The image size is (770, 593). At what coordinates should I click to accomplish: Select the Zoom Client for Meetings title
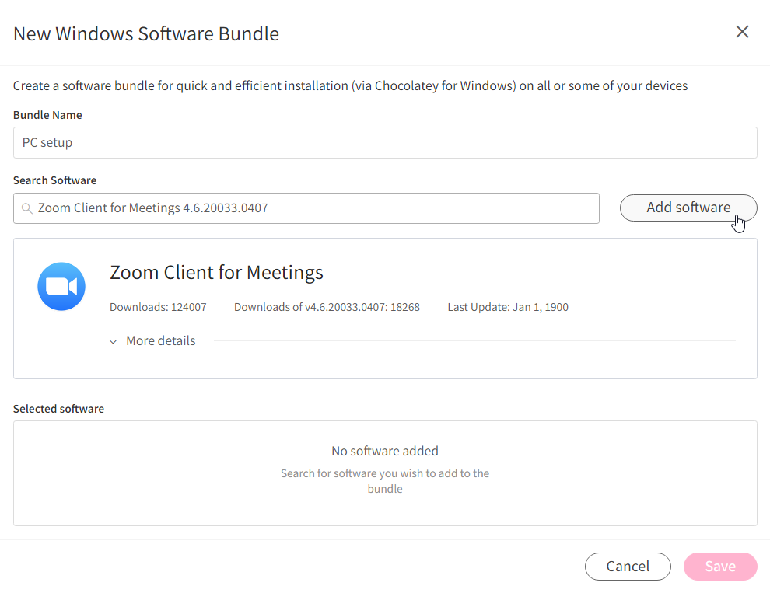[216, 273]
